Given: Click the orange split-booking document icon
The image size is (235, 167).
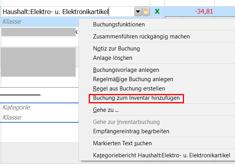Looking at the screenshot, I should point(146,12).
